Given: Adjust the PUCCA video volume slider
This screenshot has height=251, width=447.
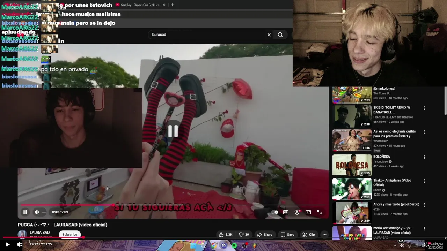Looking at the screenshot, I should tap(44, 212).
